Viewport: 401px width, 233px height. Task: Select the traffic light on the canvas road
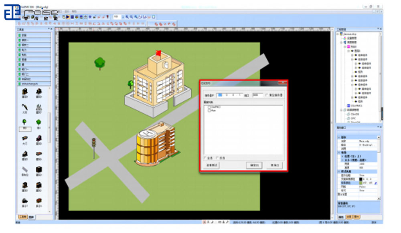pos(94,148)
